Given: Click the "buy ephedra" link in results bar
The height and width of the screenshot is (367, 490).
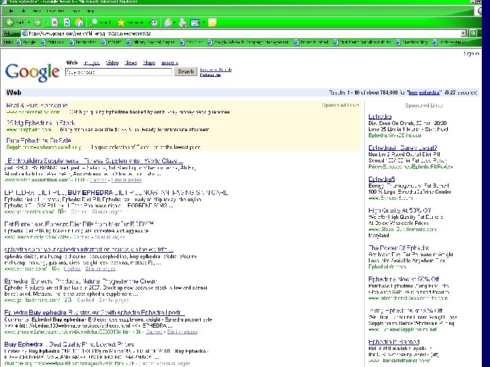Looking at the screenshot, I should click(x=424, y=92).
